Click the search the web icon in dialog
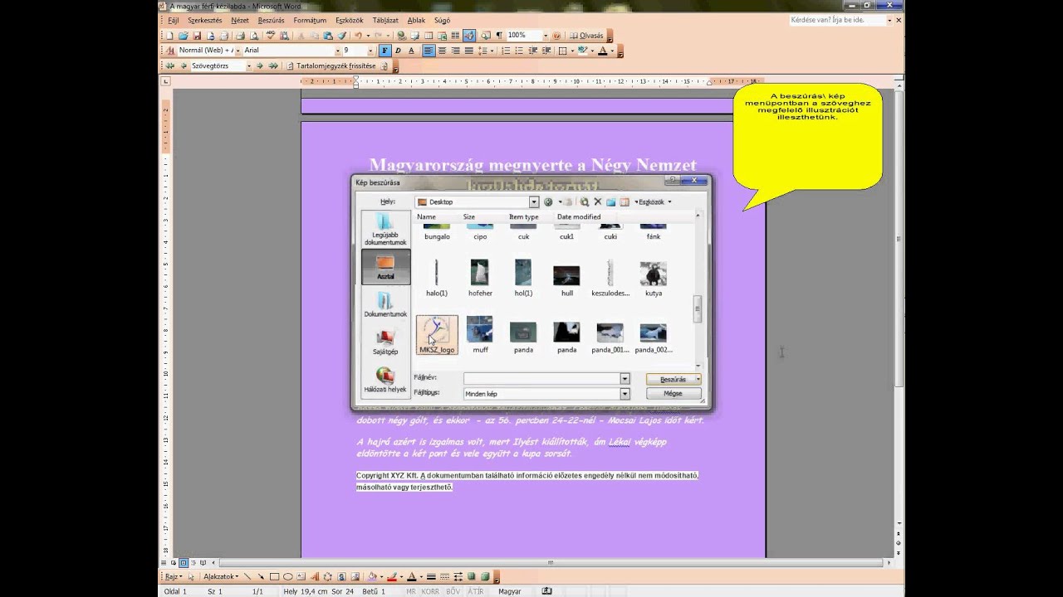This screenshot has width=1063, height=597. 585,201
